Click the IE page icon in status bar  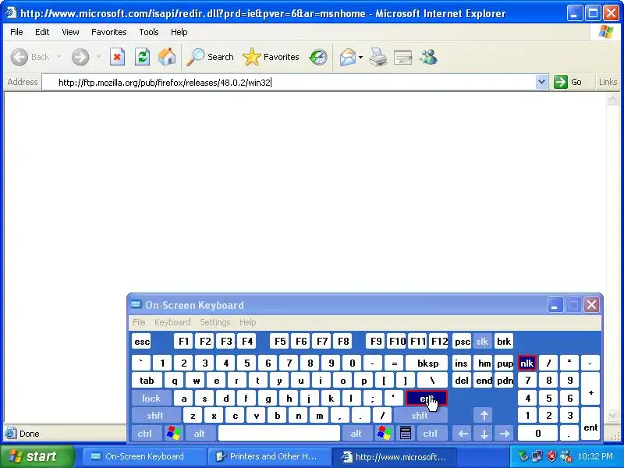point(11,433)
